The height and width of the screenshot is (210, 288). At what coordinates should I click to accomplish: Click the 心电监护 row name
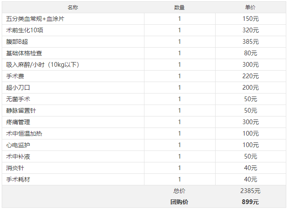(x=18, y=145)
